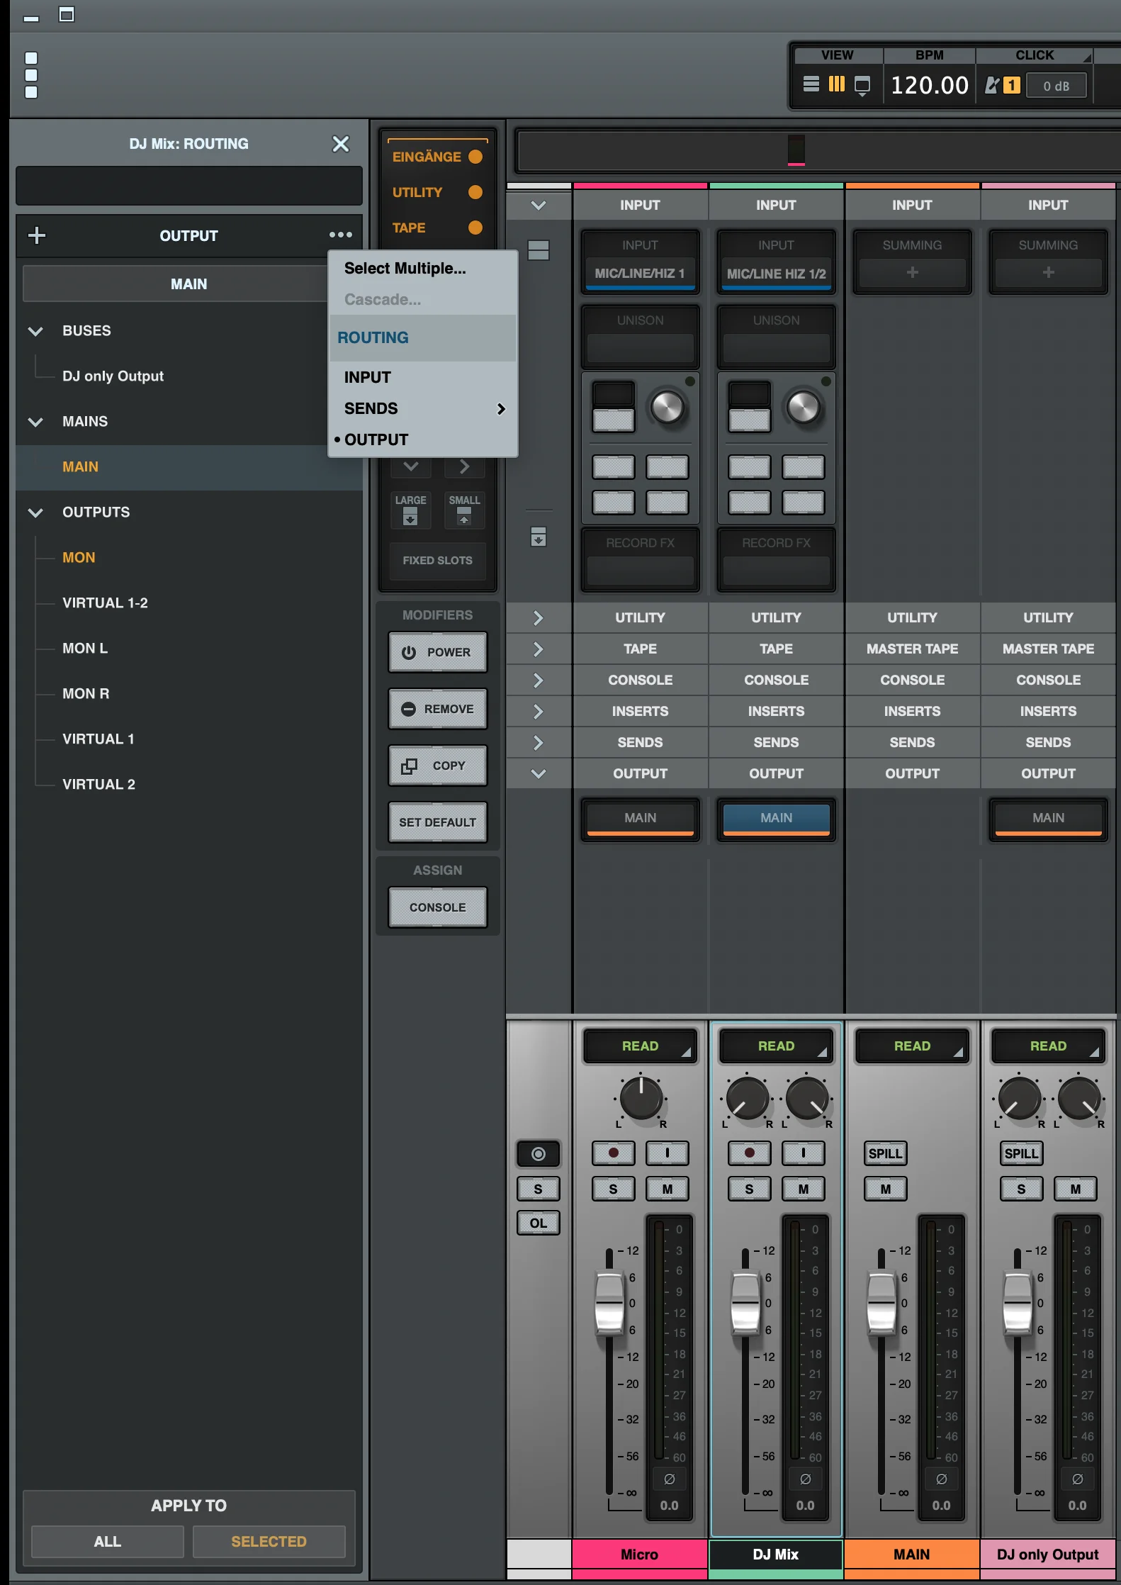Screen dimensions: 1121x1585
Task: Apply routing to ALL channels
Action: tap(108, 1542)
